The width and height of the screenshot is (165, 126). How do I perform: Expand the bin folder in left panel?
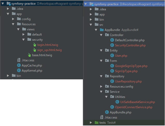click(x=8, y=75)
